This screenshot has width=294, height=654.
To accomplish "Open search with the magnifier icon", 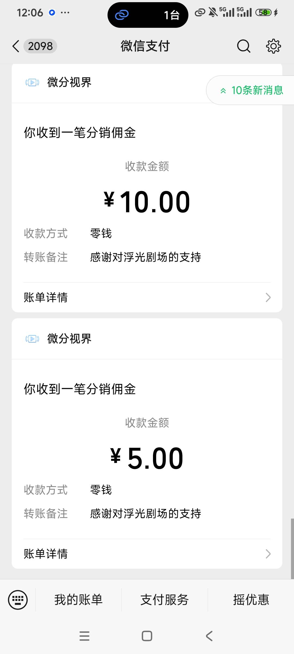I will click(243, 46).
